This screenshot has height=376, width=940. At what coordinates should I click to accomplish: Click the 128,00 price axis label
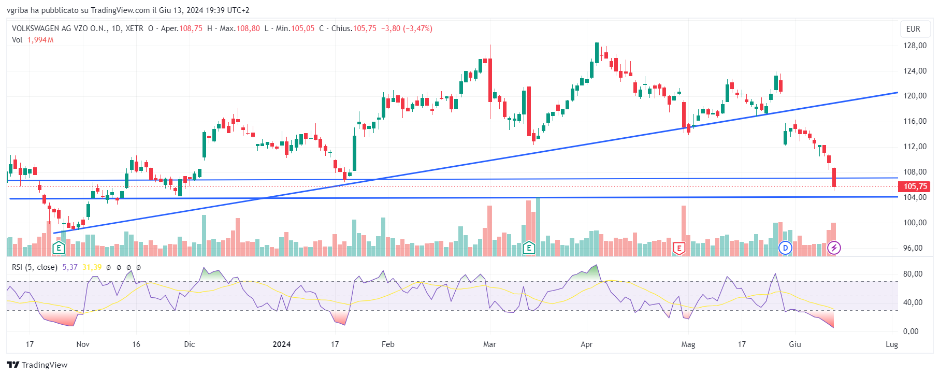pyautogui.click(x=915, y=46)
